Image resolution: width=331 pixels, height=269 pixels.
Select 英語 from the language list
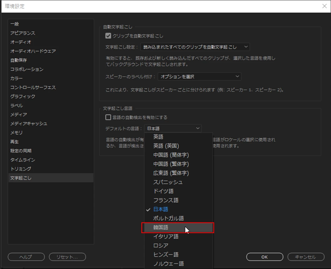(x=179, y=137)
